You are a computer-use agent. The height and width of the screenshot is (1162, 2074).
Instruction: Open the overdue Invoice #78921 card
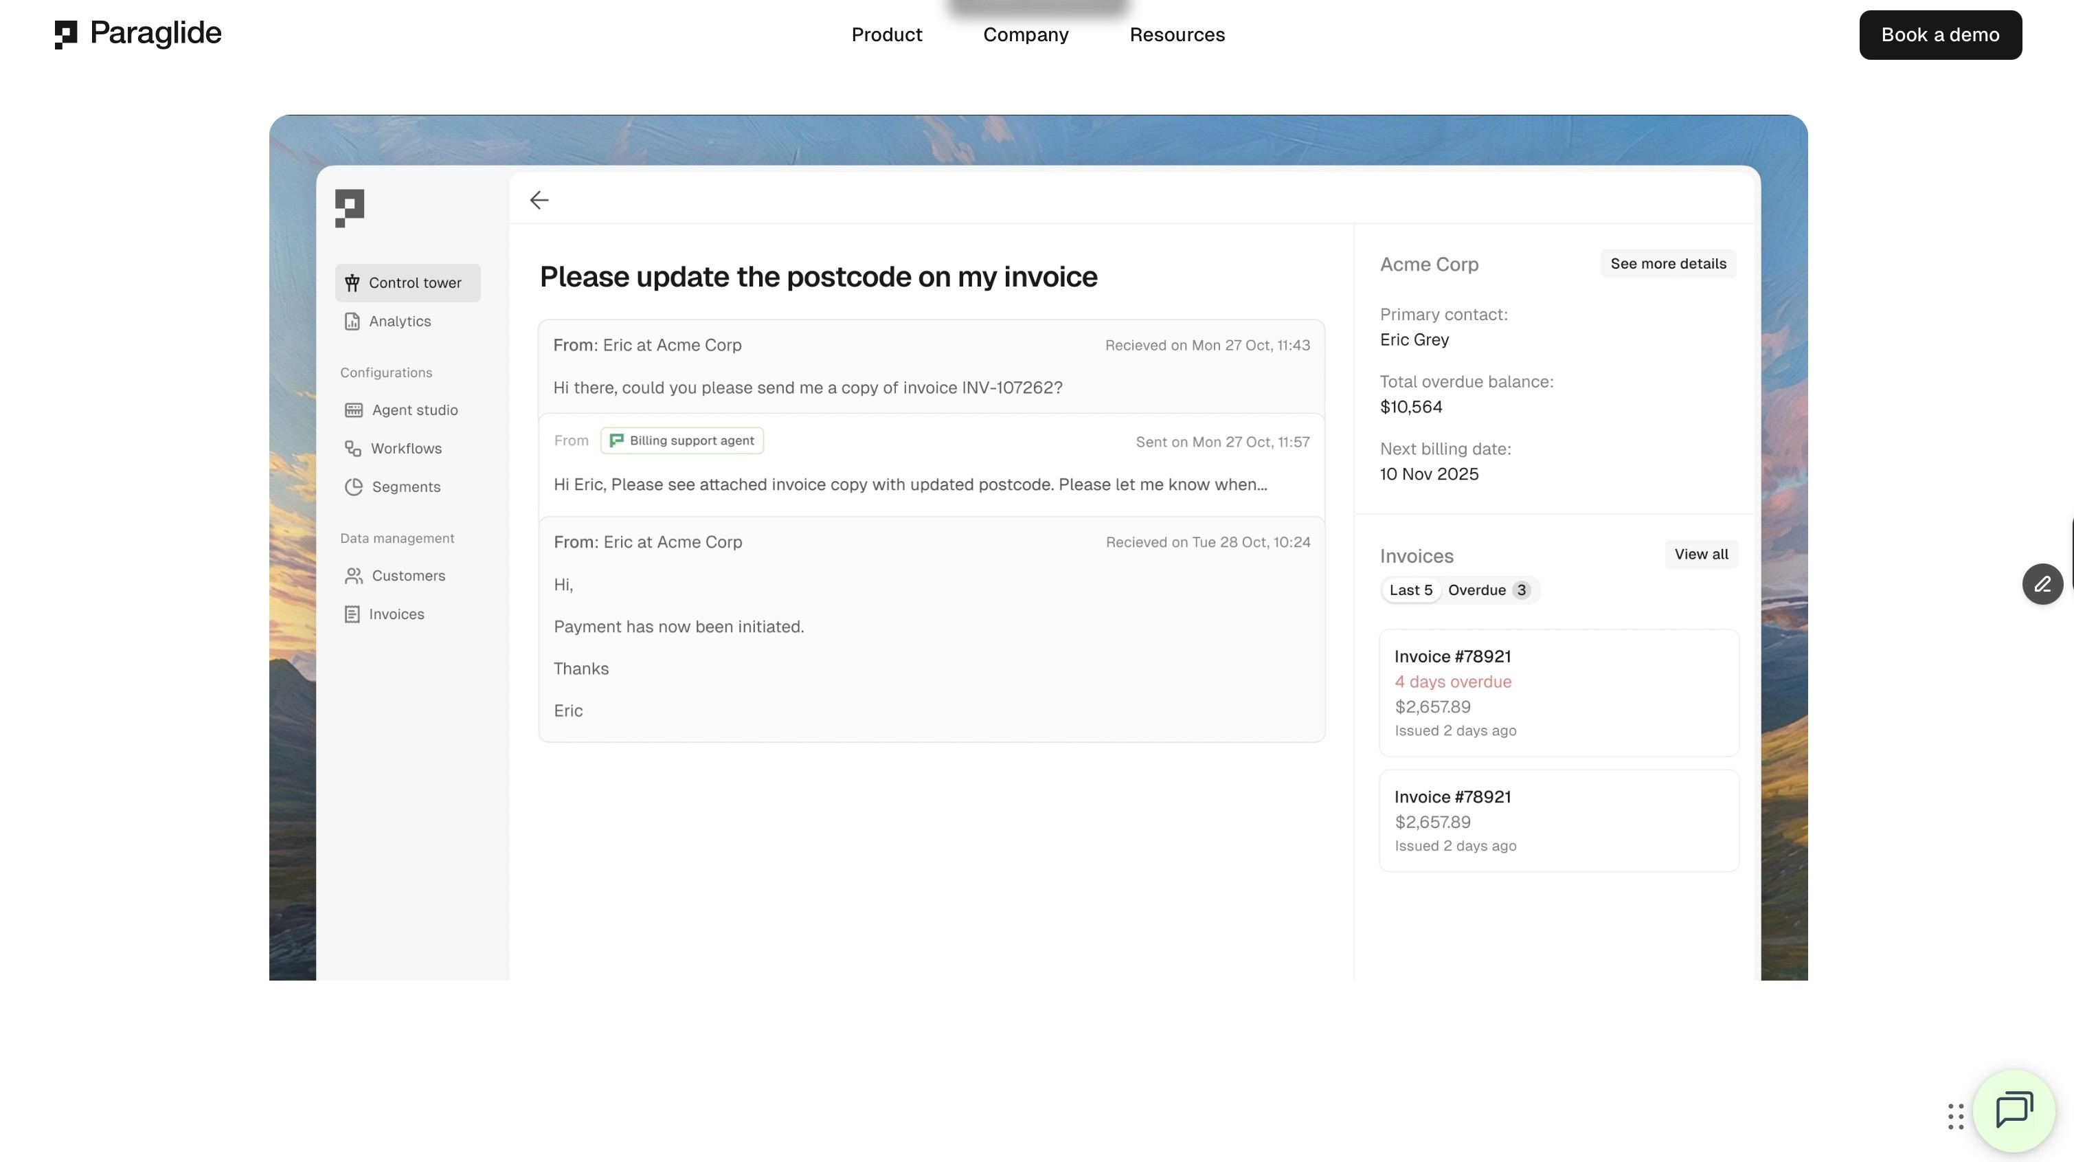[x=1558, y=693]
